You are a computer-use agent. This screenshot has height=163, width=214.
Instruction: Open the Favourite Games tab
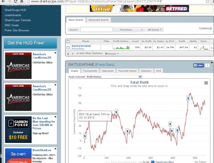(x=127, y=71)
